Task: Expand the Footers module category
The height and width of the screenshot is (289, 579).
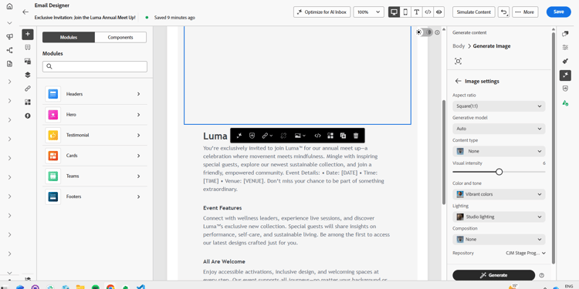Action: coord(95,197)
